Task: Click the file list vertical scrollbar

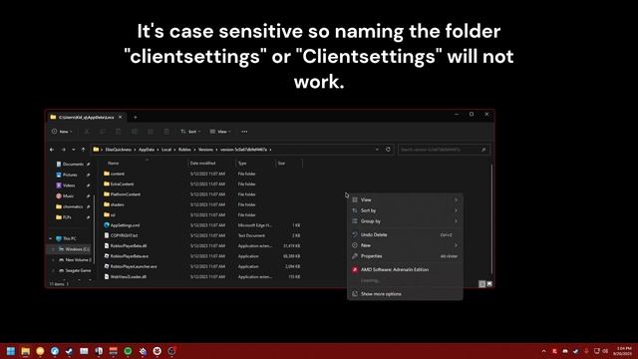Action: click(491, 219)
